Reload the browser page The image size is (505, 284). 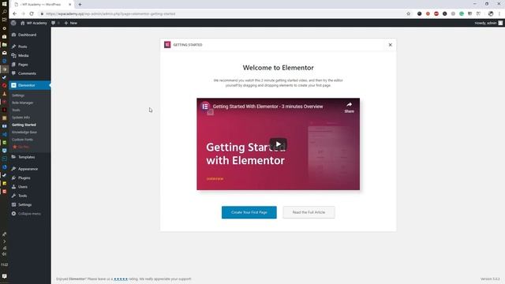click(x=32, y=14)
